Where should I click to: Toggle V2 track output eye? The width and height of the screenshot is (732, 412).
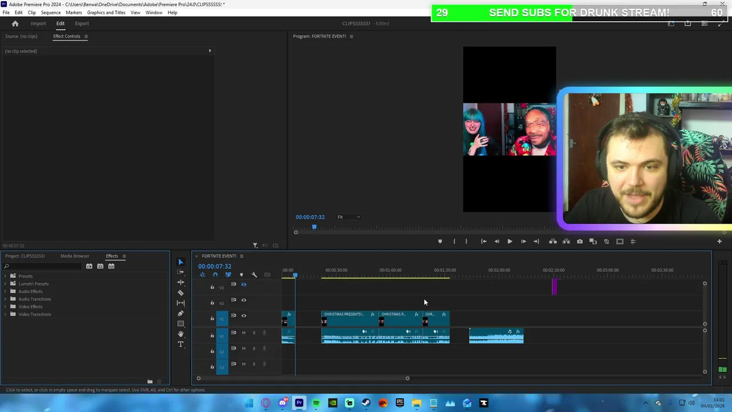[x=244, y=300]
